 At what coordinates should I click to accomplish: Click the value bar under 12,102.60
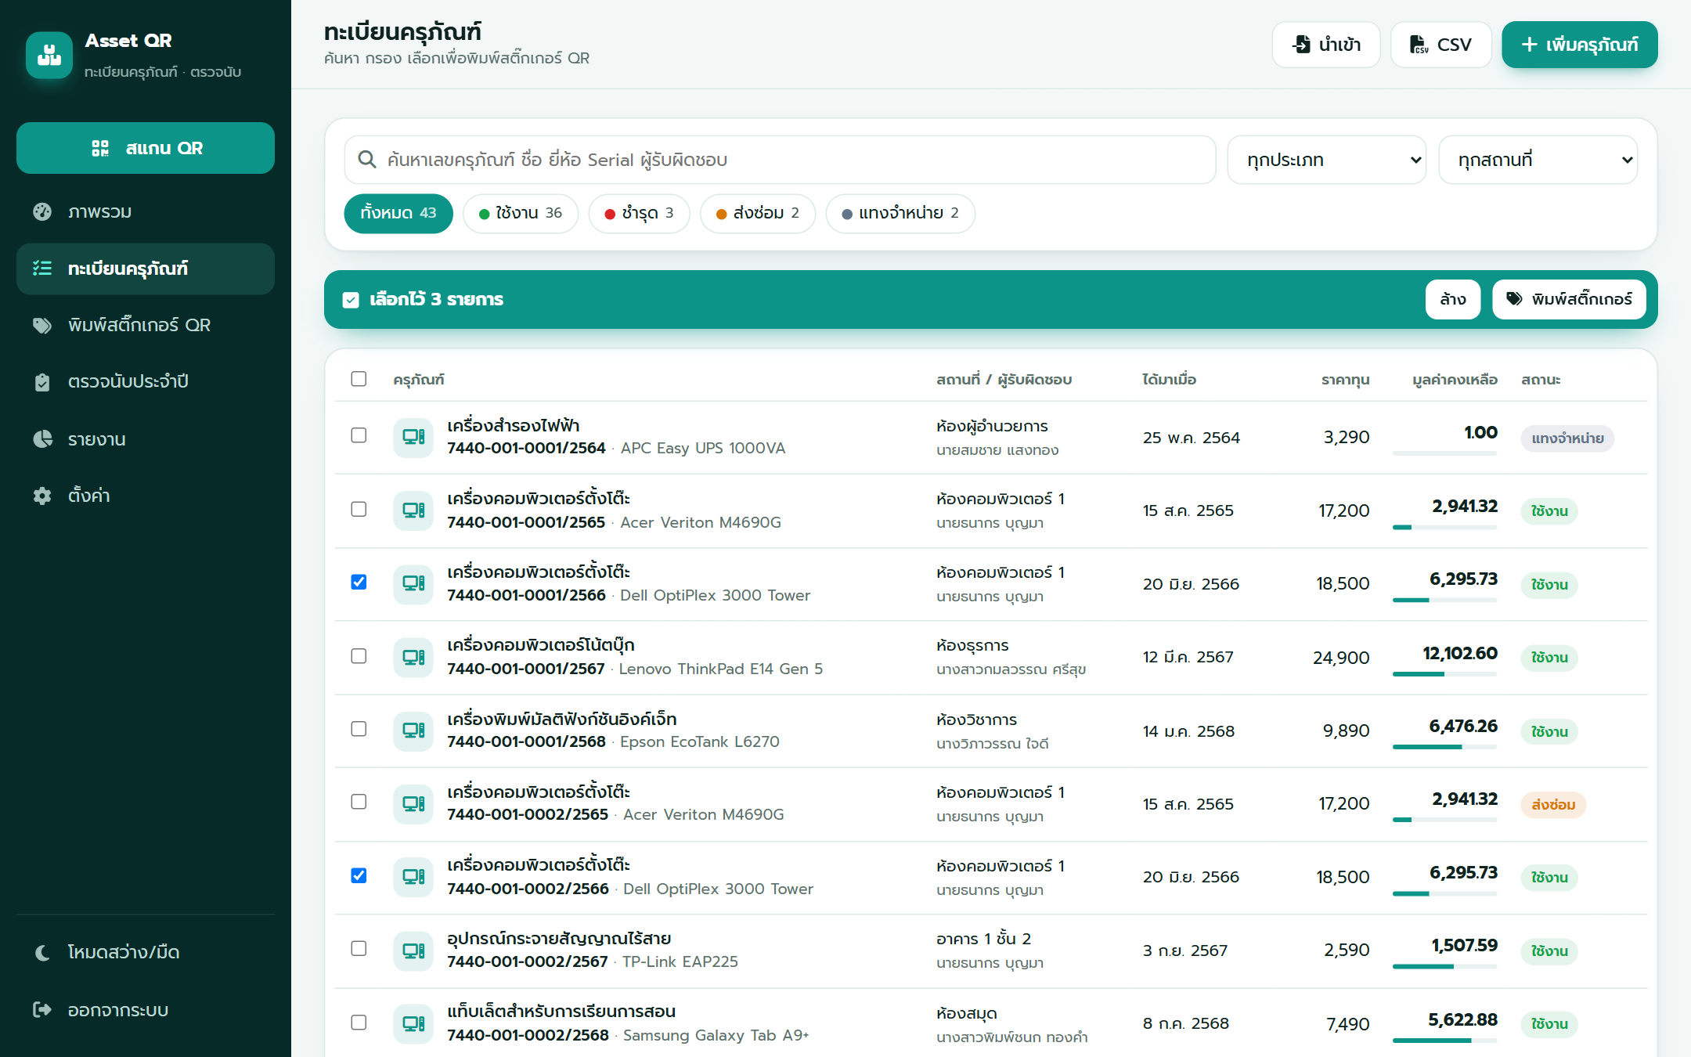[1444, 674]
